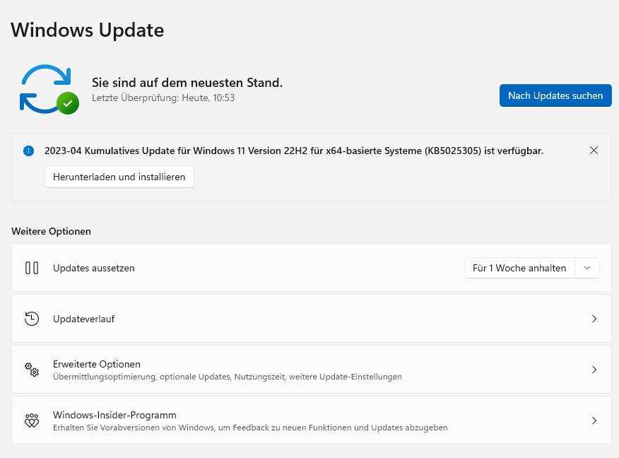The height and width of the screenshot is (458, 619).
Task: Click the Sie sind auf dem neuesten Stand text
Action: (x=187, y=83)
